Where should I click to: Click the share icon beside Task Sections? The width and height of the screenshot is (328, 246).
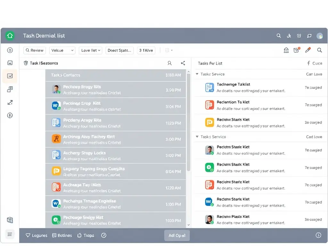(x=183, y=63)
